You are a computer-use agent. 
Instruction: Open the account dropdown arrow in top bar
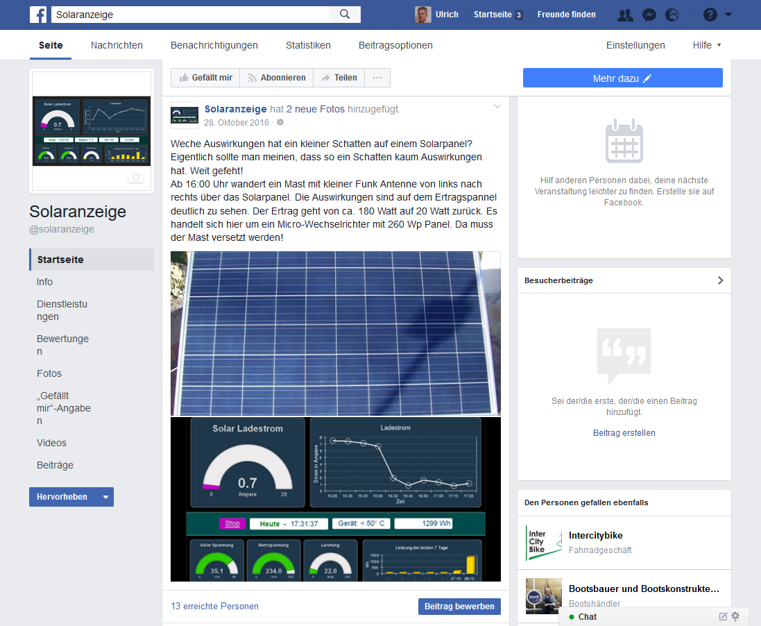pos(728,15)
